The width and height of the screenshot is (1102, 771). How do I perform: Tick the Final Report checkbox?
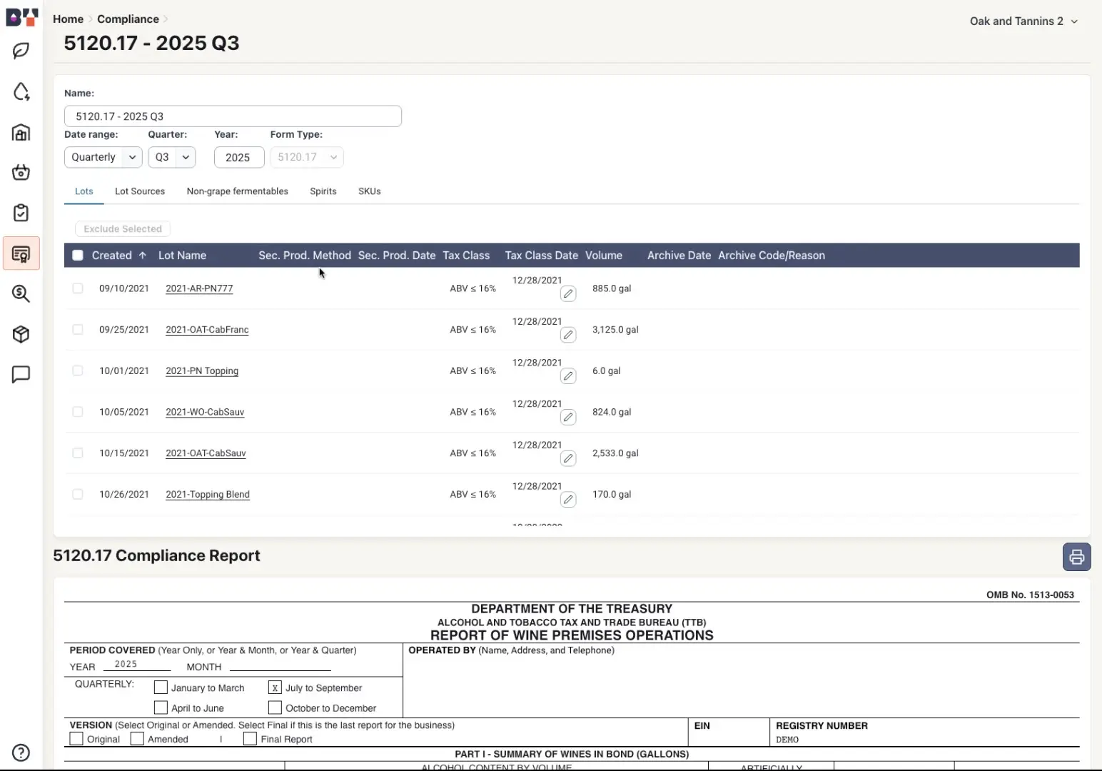pos(250,739)
